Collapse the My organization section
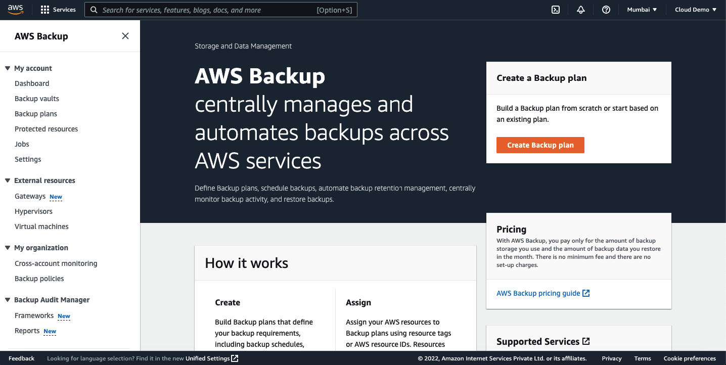The width and height of the screenshot is (726, 365). [x=8, y=248]
